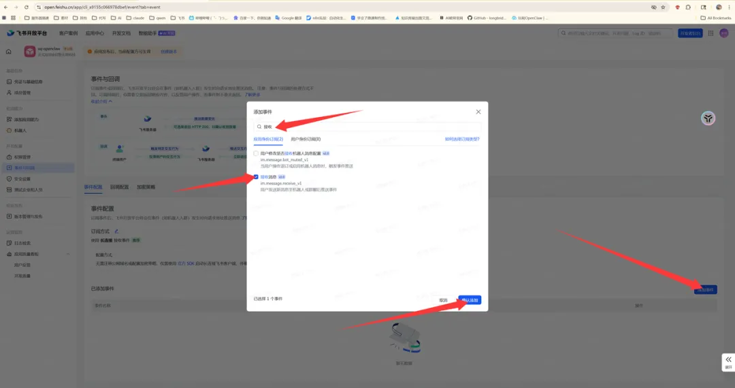Open the purple user avatar in header
The height and width of the screenshot is (388, 735).
[x=723, y=33]
